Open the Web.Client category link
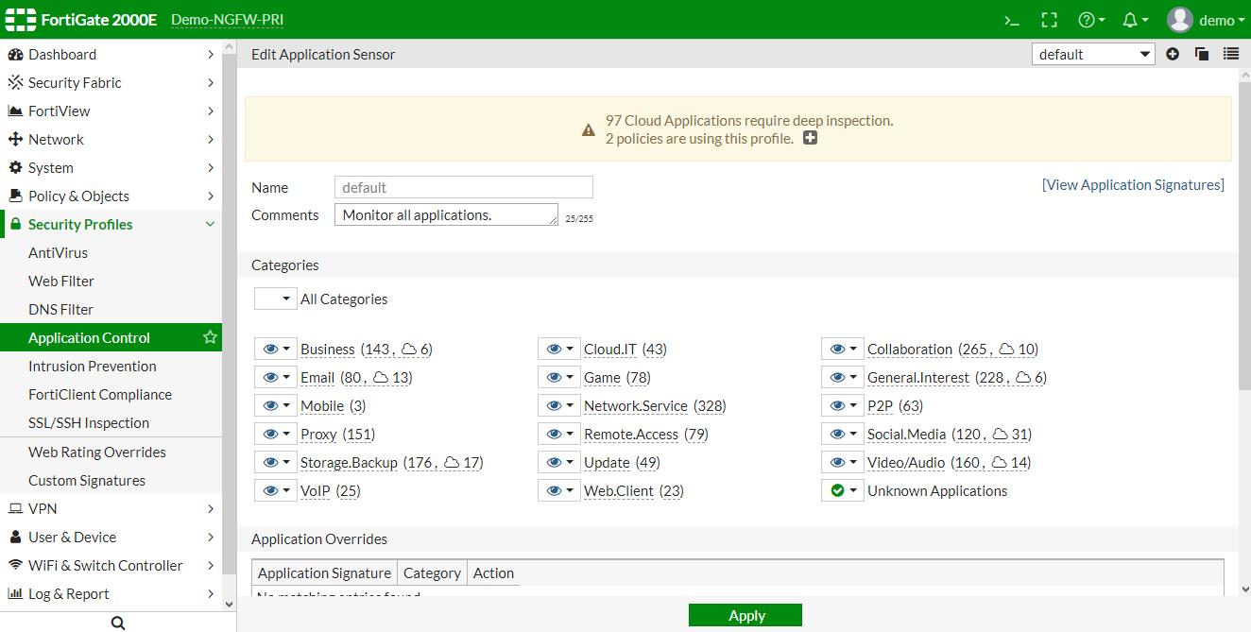 [619, 490]
